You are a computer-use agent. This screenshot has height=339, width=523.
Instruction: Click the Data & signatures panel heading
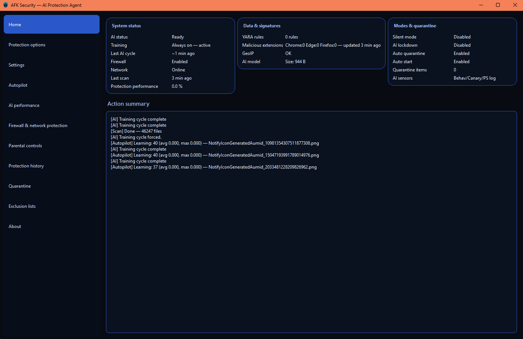[x=262, y=26]
